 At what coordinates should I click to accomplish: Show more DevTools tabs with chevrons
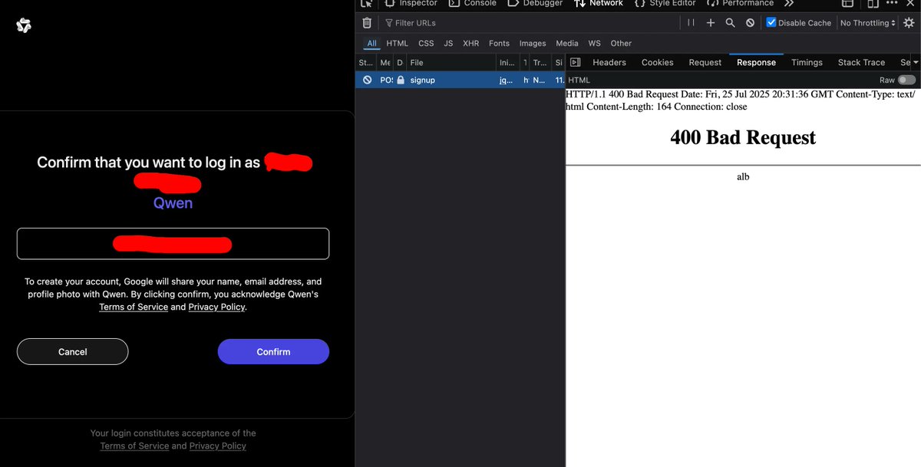788,3
